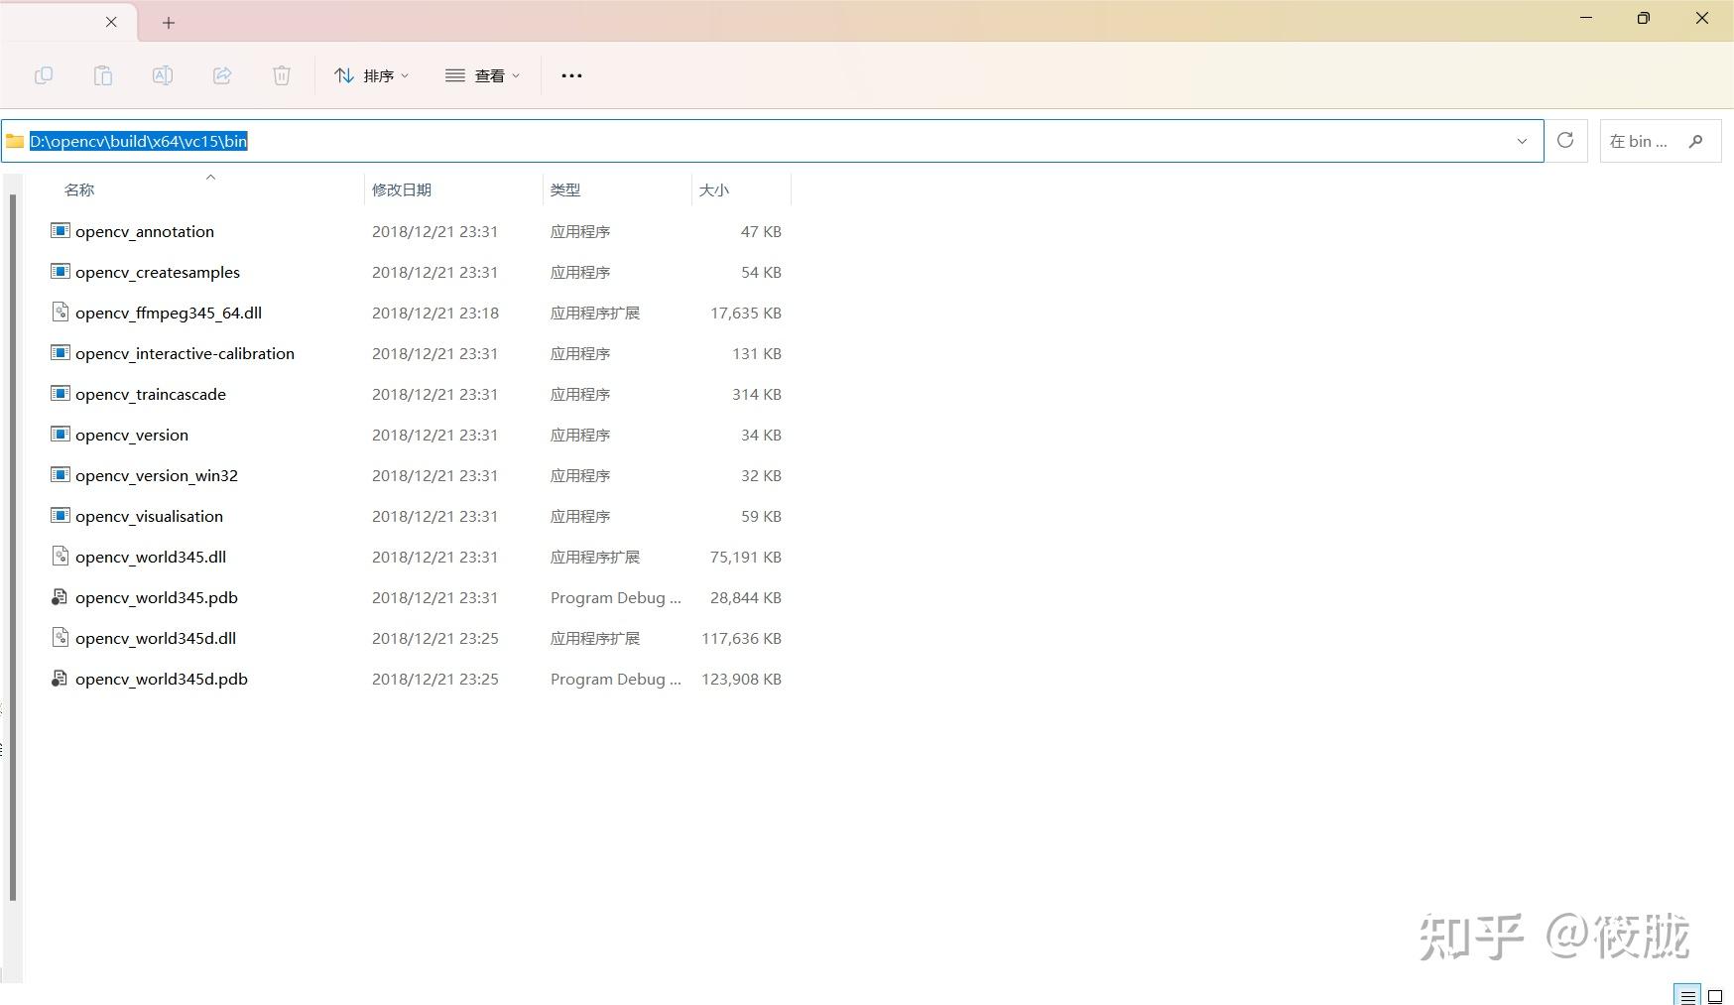Select opencv_annotation application icon

coord(61,230)
